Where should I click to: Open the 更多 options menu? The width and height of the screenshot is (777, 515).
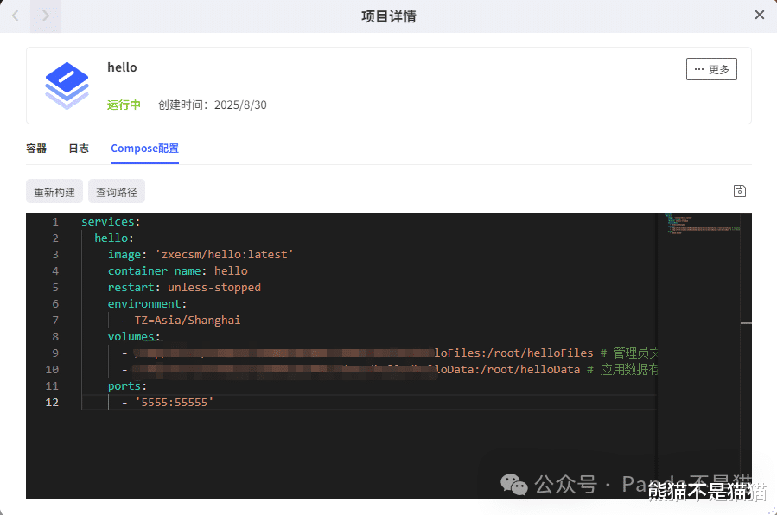[711, 69]
